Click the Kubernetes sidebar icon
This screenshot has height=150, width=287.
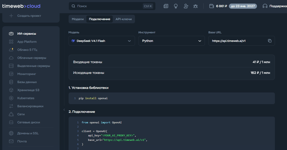[x=11, y=98]
